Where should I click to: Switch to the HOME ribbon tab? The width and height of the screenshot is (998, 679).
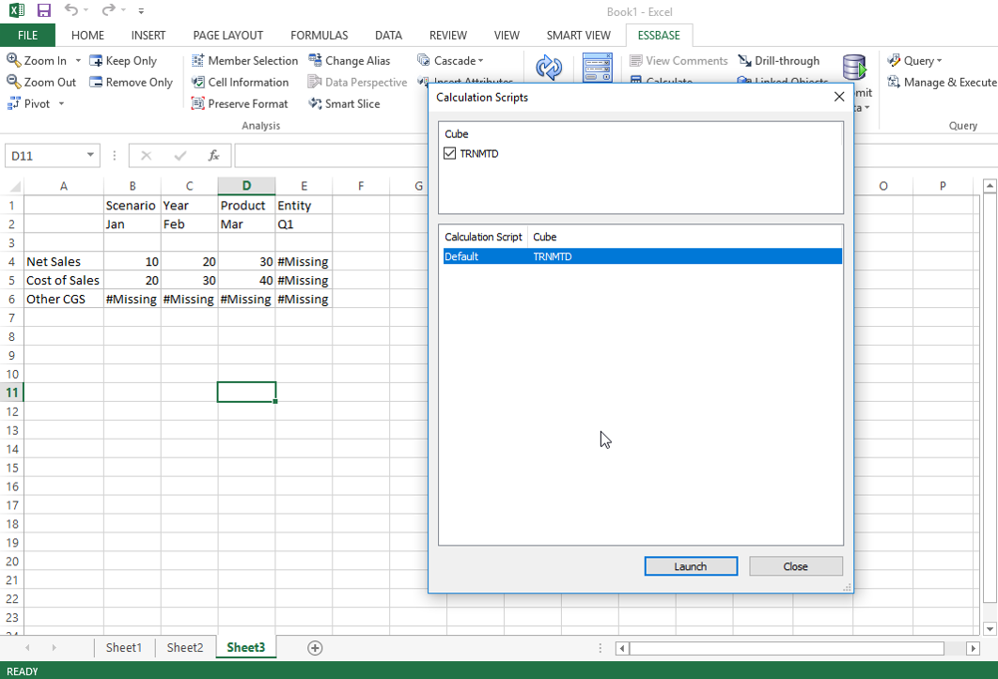coord(87,36)
